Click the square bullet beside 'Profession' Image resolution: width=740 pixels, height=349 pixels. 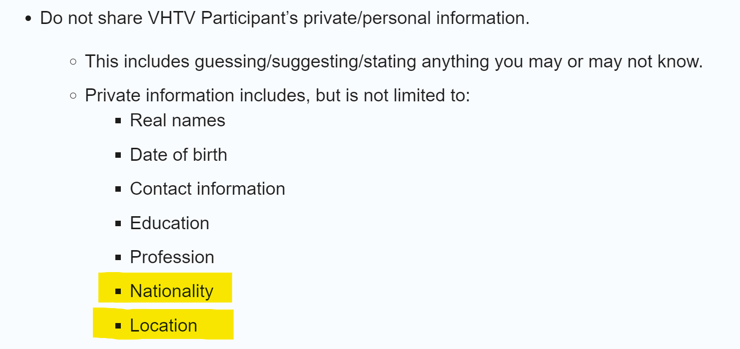(118, 258)
